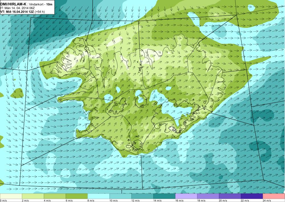The width and height of the screenshot is (285, 202).
Task: Click the "0 m/s" legend label
Action: tap(3, 201)
